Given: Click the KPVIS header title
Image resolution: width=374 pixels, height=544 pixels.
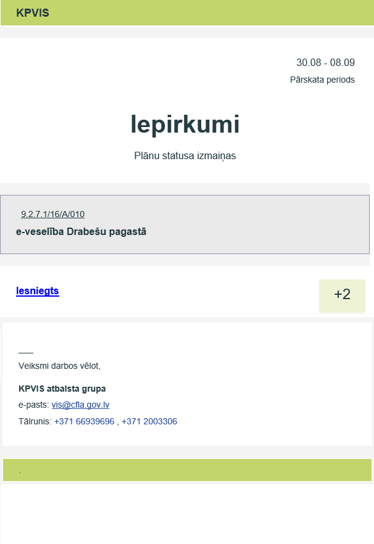Looking at the screenshot, I should 33,13.
